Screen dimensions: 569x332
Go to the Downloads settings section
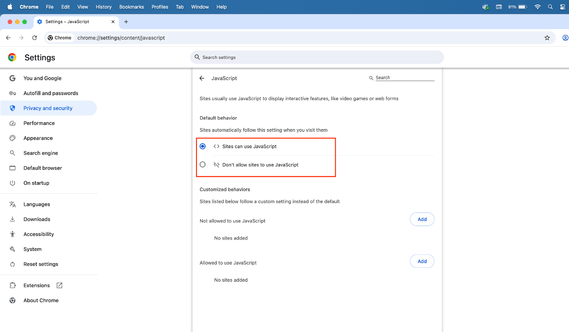[37, 219]
